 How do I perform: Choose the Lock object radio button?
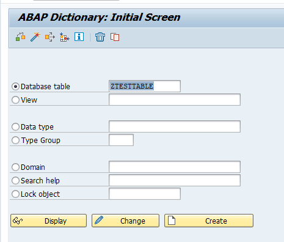(15, 194)
